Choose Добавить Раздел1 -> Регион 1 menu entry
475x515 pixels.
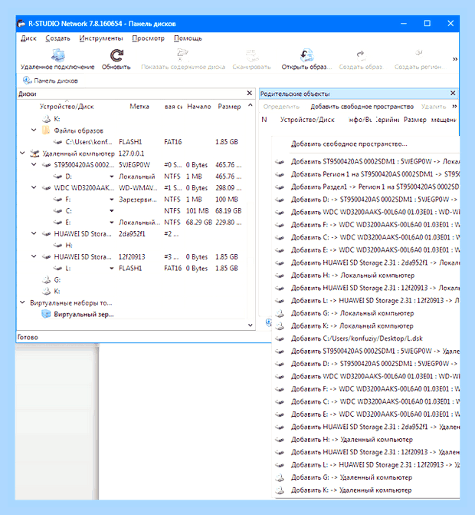[x=366, y=187]
